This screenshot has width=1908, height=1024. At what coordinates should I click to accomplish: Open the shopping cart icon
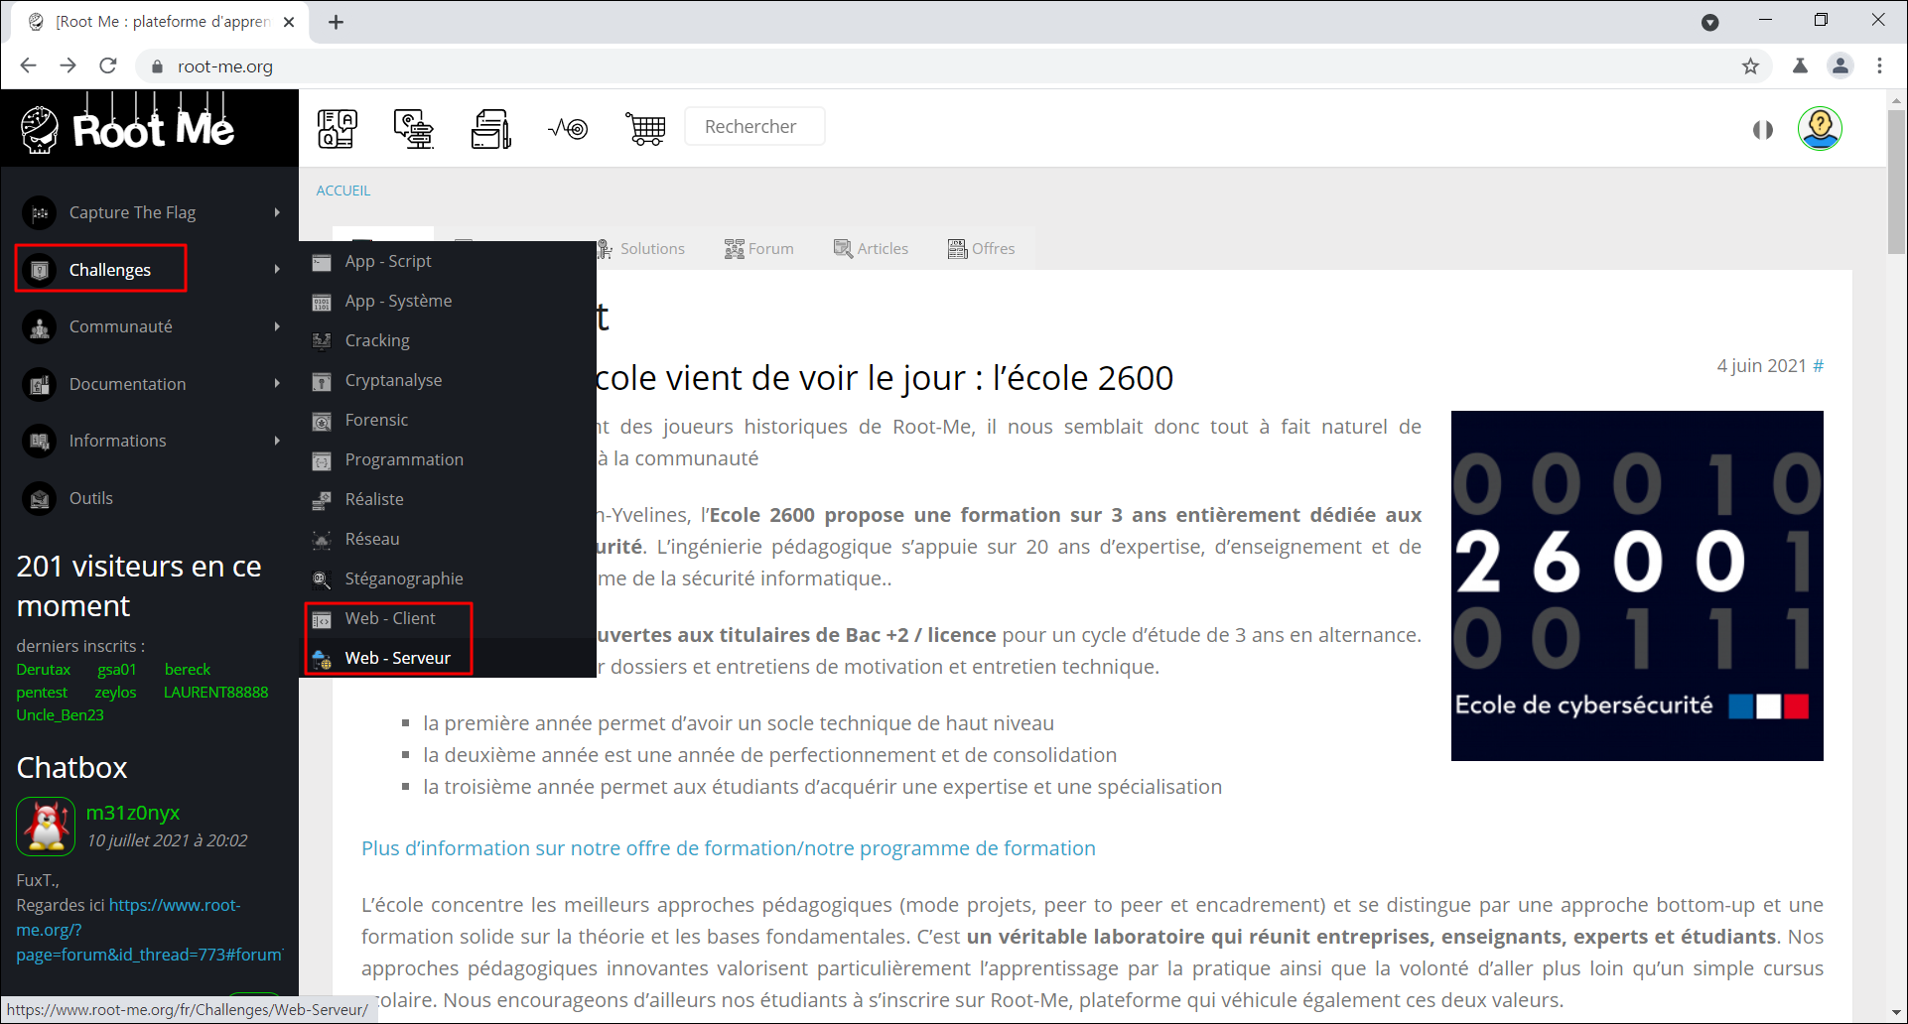click(x=645, y=128)
